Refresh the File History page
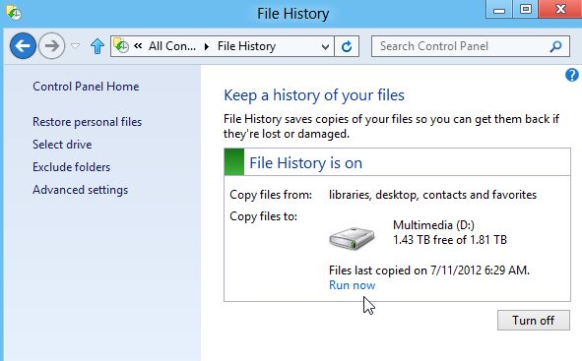The height and width of the screenshot is (361, 582). pos(347,46)
